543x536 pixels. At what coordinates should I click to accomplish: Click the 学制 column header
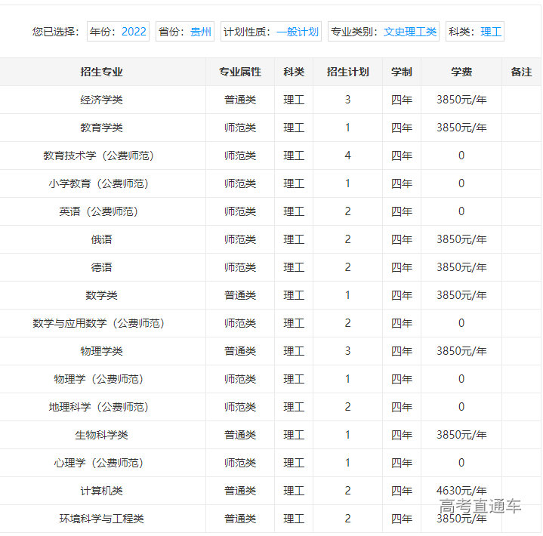coord(402,72)
